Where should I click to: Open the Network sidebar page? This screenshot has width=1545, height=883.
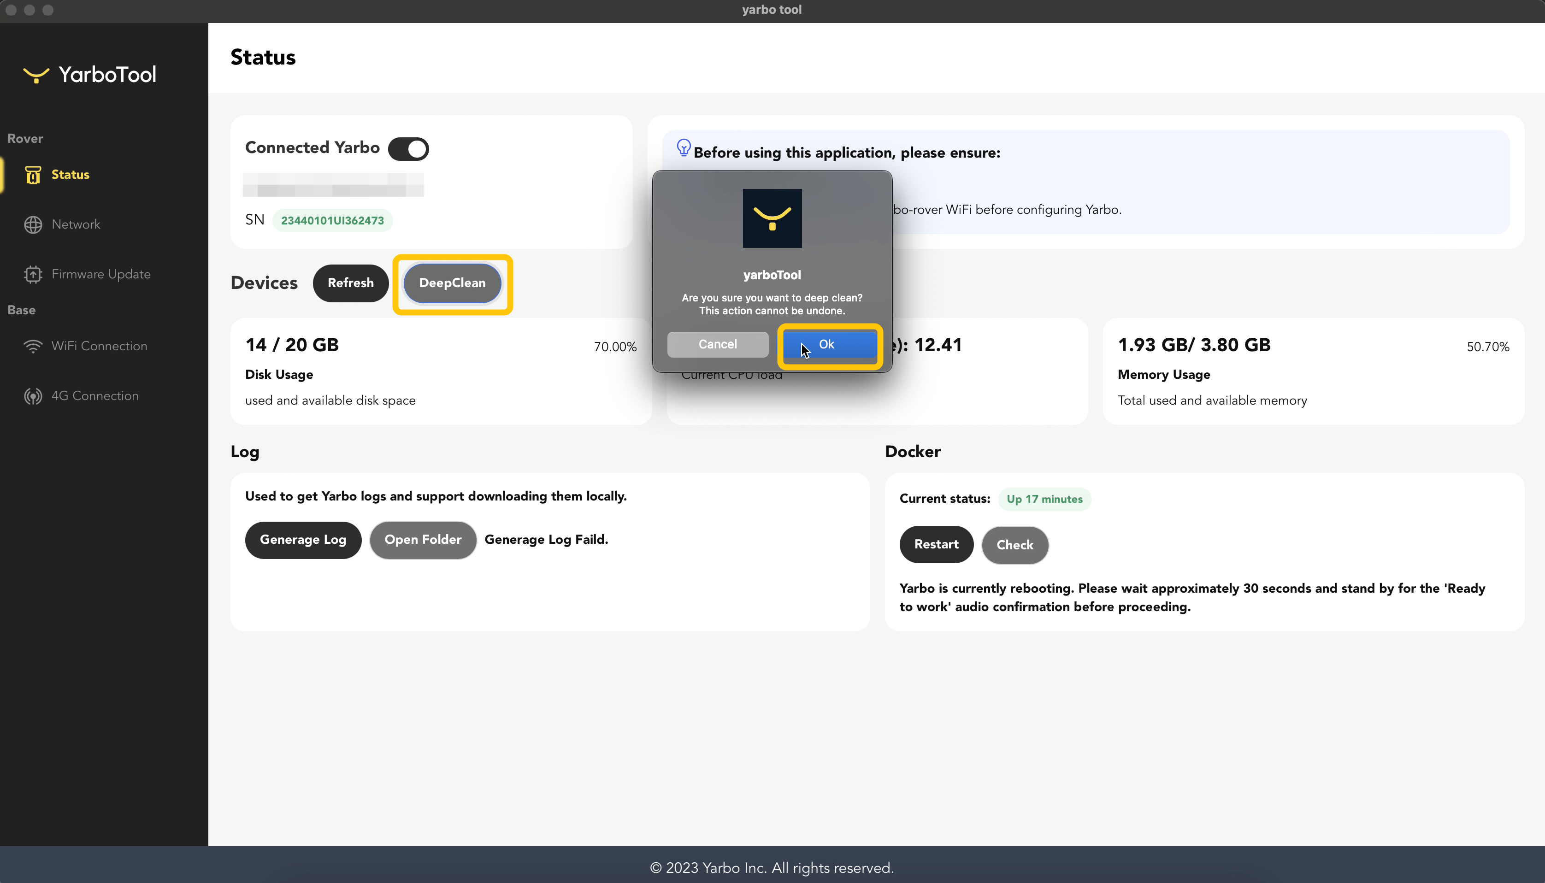(76, 224)
